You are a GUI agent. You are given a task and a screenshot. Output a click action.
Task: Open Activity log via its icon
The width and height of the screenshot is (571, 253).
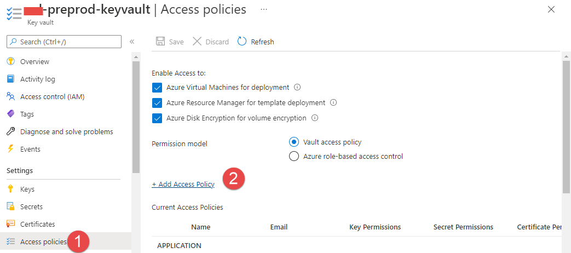coord(10,79)
